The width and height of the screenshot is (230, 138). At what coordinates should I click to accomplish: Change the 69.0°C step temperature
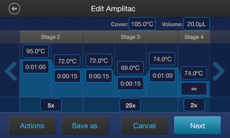[x=130, y=68]
